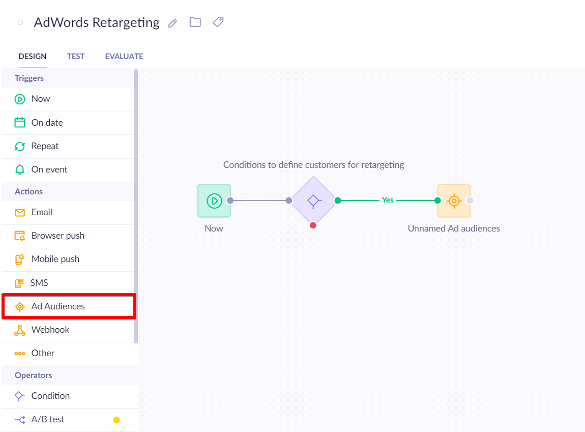Click the Mobile push action label
585x432 pixels.
point(55,260)
